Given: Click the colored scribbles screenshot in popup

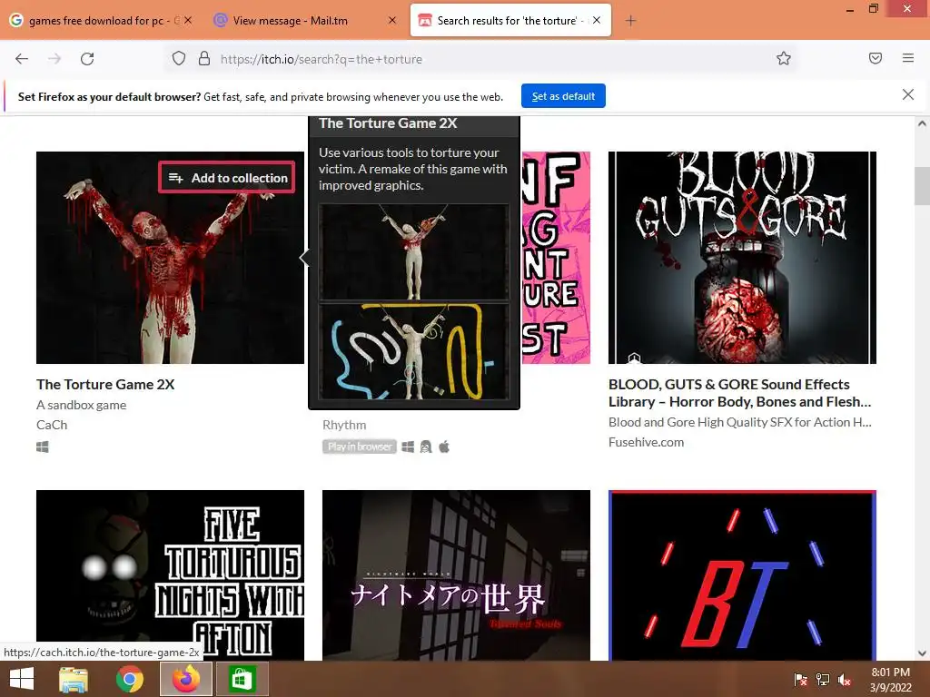Looking at the screenshot, I should [414, 351].
